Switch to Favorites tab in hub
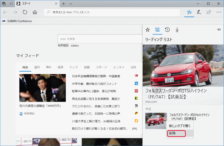Screen dimensions: 224x146 (x=147, y=30)
